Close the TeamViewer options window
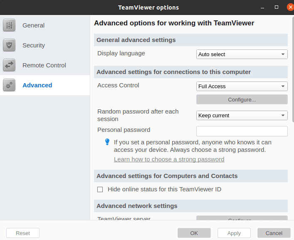 coord(290,7)
